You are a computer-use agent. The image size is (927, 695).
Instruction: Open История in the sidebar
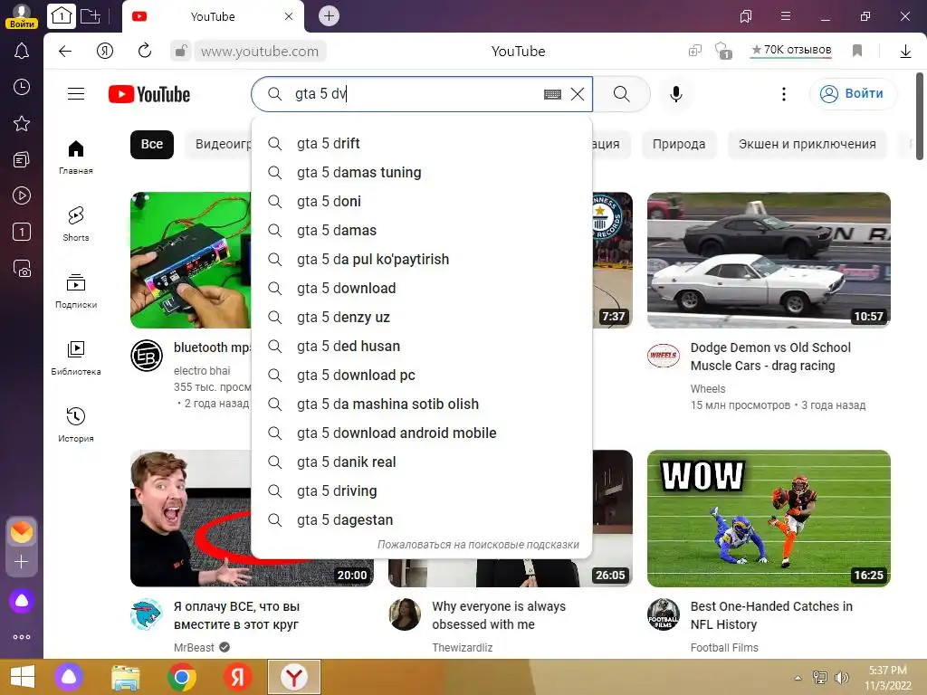pos(76,425)
